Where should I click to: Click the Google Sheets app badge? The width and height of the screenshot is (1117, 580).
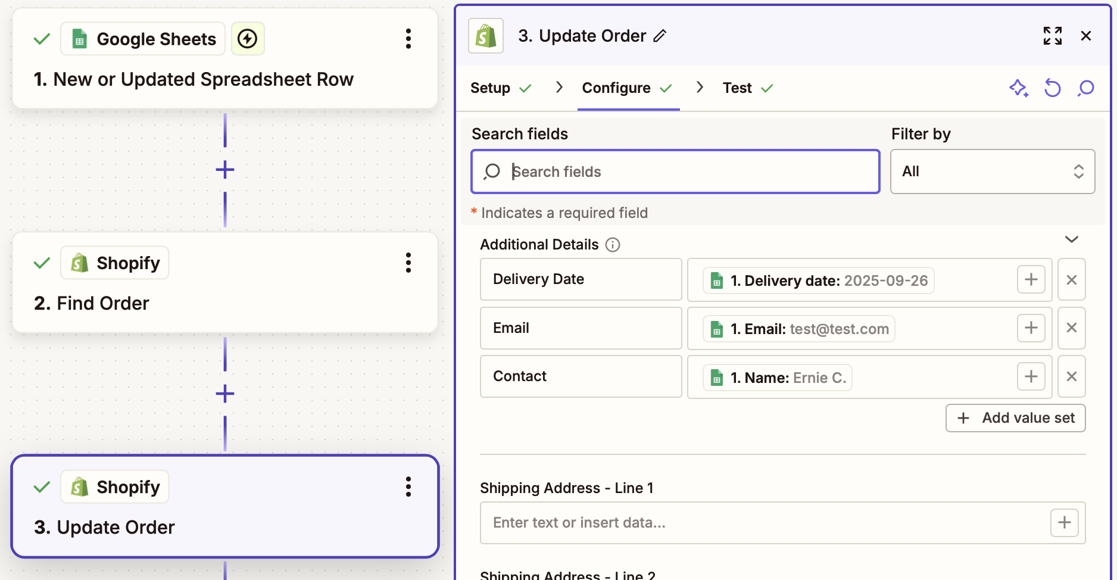(x=143, y=39)
